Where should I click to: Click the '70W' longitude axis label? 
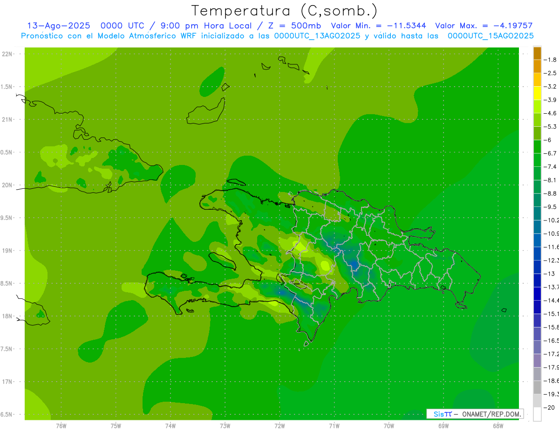click(x=389, y=426)
